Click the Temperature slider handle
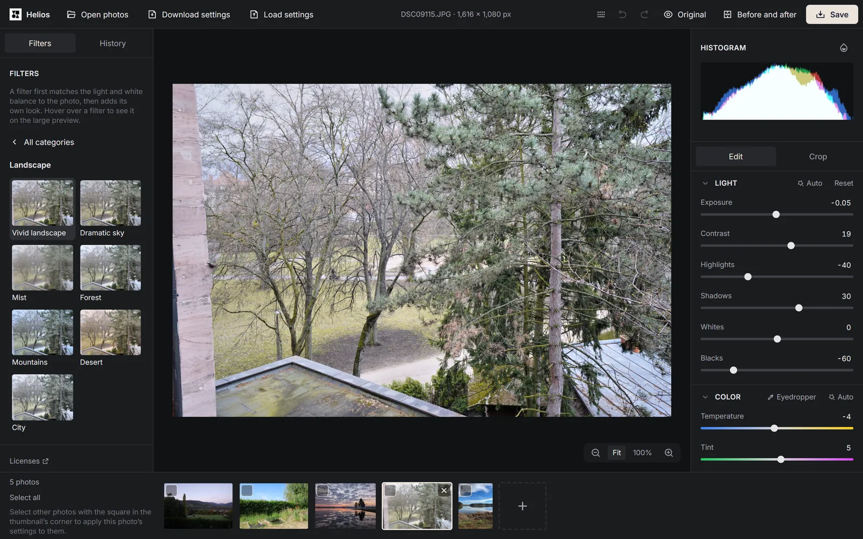This screenshot has width=863, height=539. (x=774, y=429)
